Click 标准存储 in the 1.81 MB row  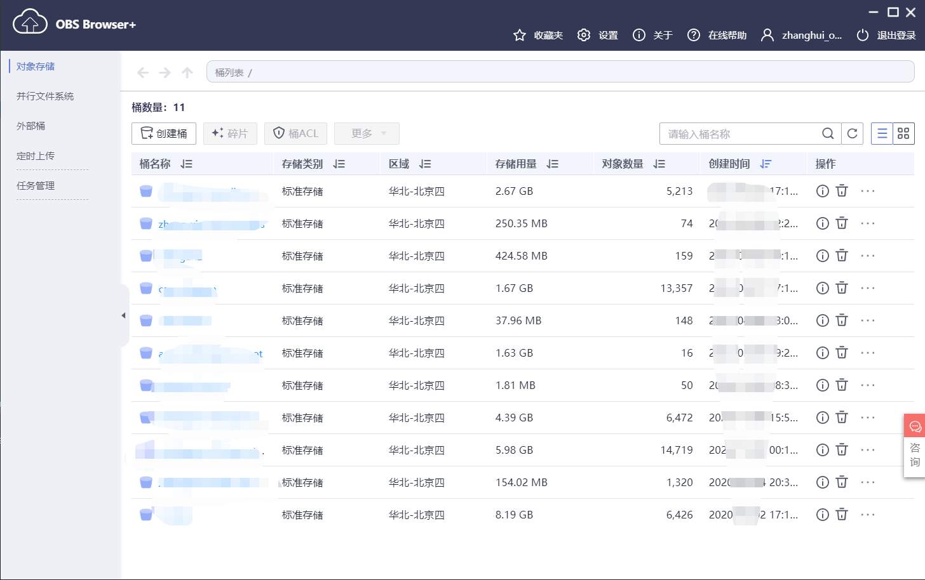pos(302,385)
